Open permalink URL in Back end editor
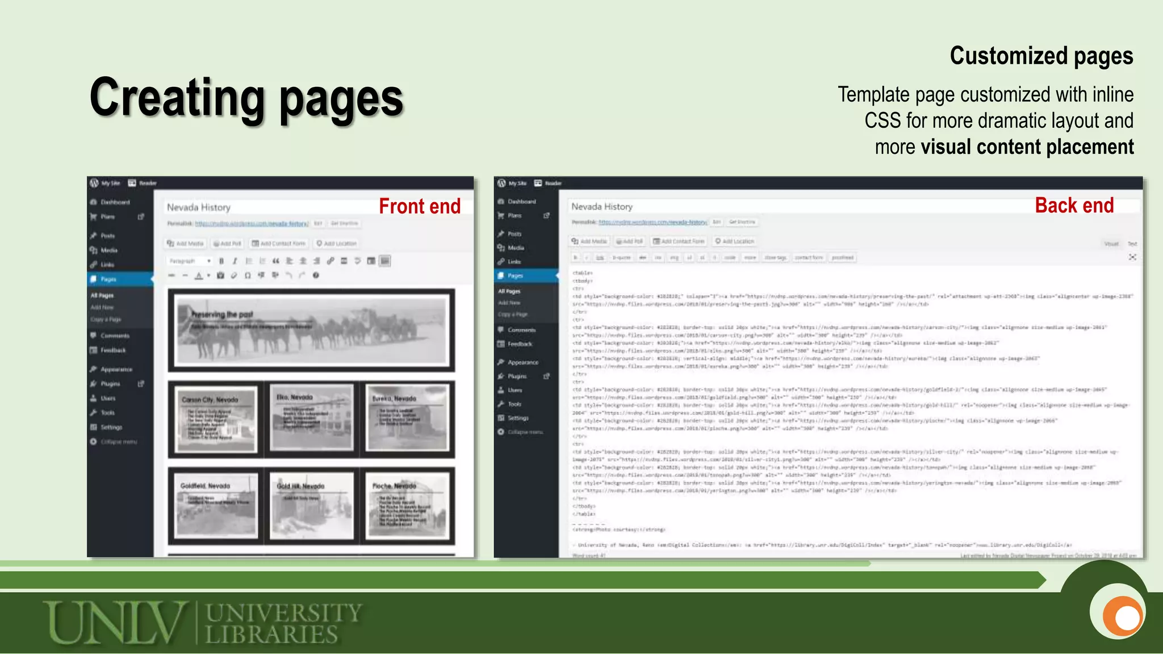 (653, 222)
